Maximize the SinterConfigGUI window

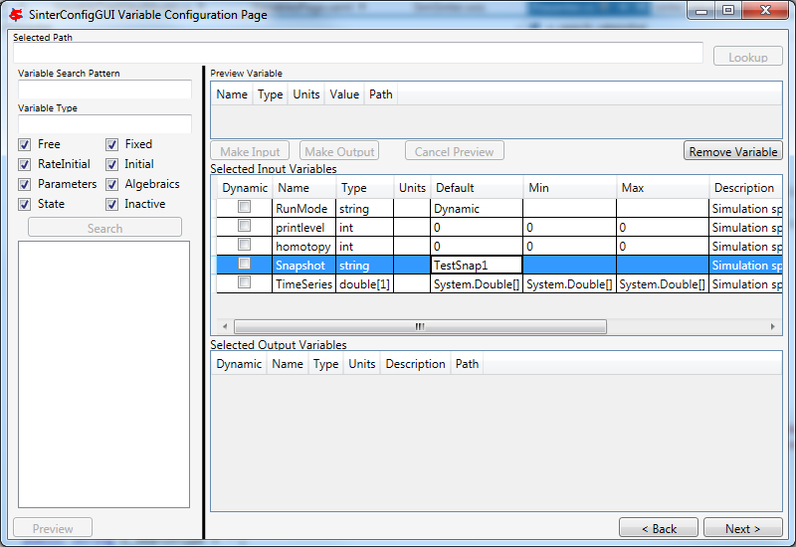pos(728,10)
